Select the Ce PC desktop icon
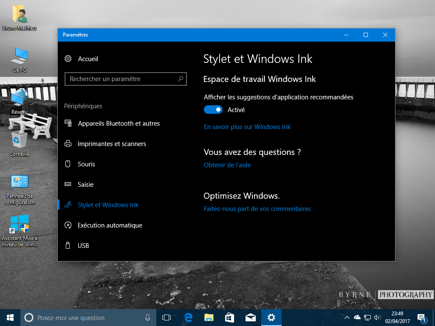 pyautogui.click(x=20, y=56)
